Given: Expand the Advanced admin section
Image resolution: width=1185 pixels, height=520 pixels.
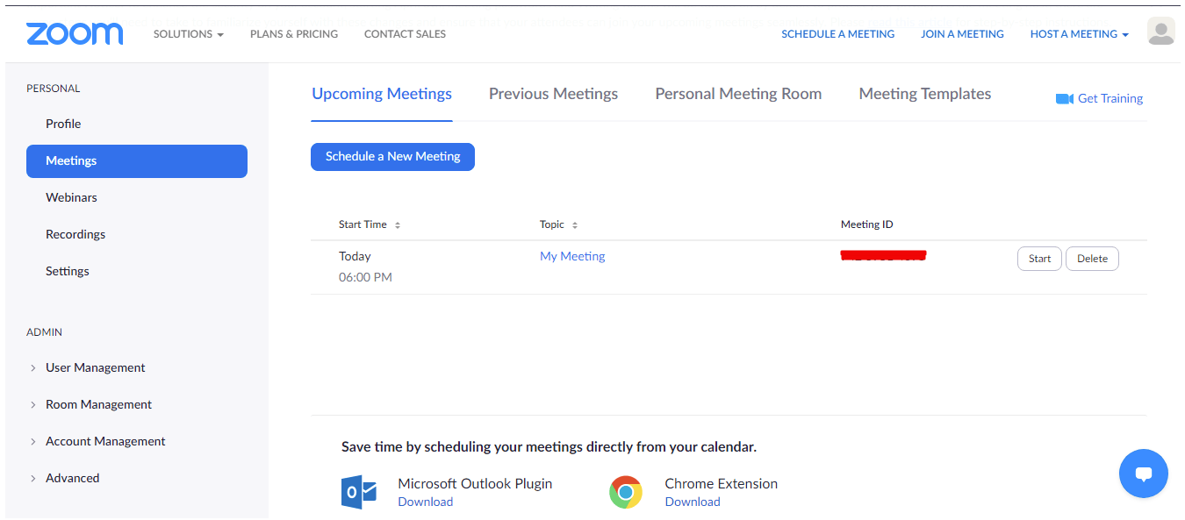Looking at the screenshot, I should point(72,478).
